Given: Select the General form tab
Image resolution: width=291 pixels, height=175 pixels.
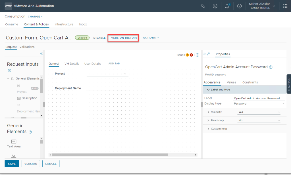Looking at the screenshot, I should [54, 64].
